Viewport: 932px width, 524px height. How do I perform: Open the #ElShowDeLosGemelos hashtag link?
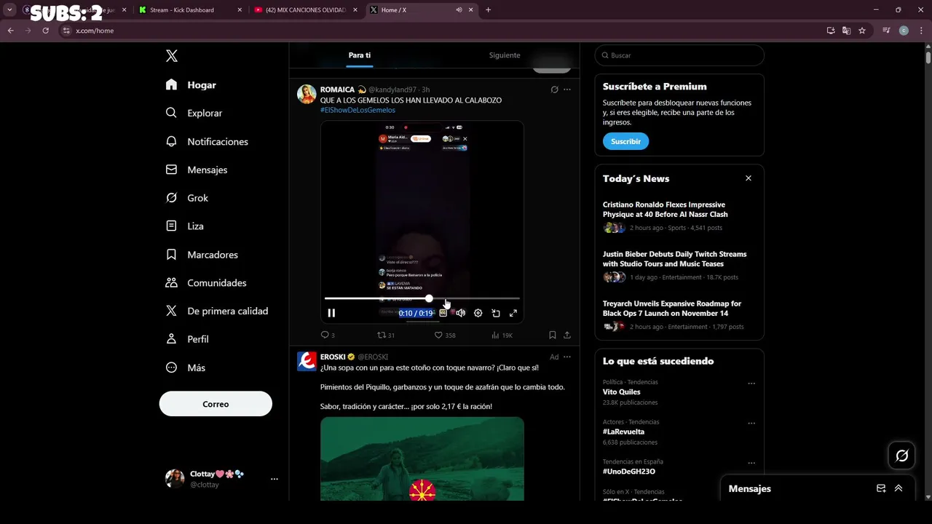(x=358, y=110)
